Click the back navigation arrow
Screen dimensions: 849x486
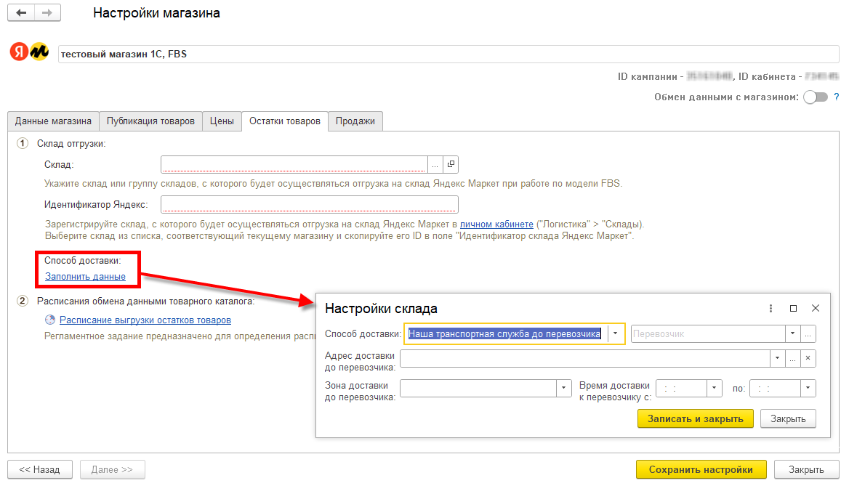click(x=21, y=13)
